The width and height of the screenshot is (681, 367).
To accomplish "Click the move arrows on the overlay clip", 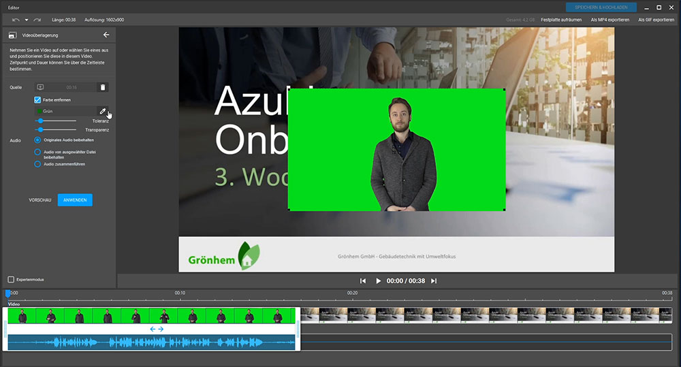I will tap(157, 330).
